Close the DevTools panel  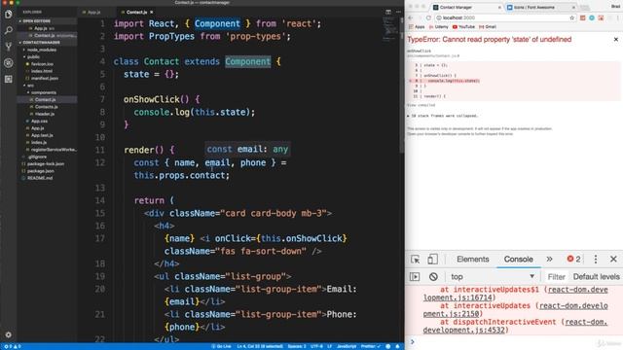tap(613, 260)
